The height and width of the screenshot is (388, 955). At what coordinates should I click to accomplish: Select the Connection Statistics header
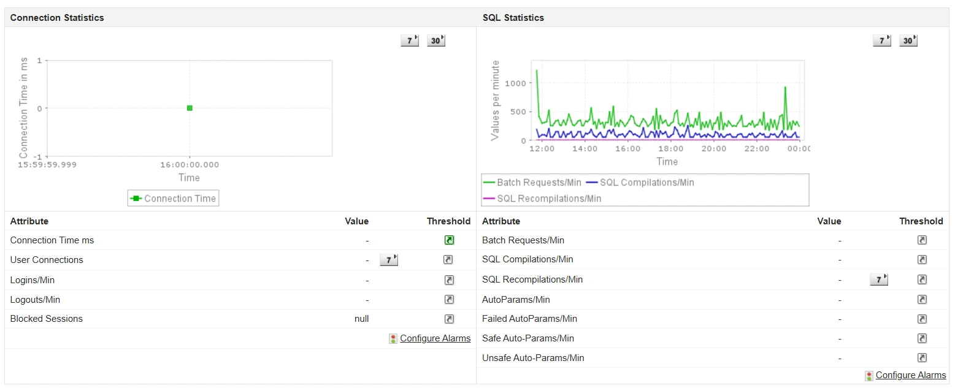pos(57,18)
